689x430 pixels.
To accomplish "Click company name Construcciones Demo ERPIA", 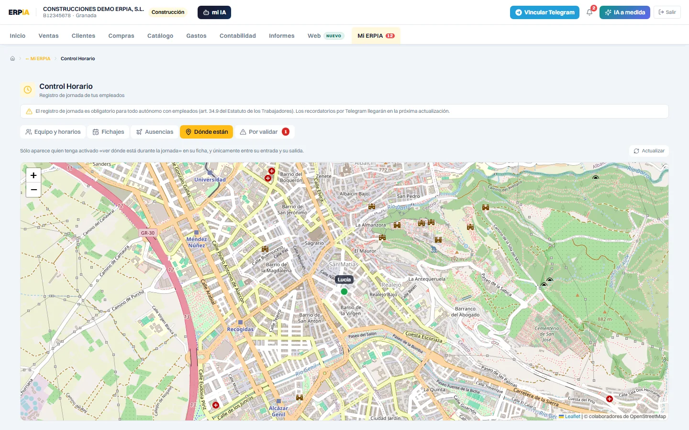I will (x=93, y=9).
